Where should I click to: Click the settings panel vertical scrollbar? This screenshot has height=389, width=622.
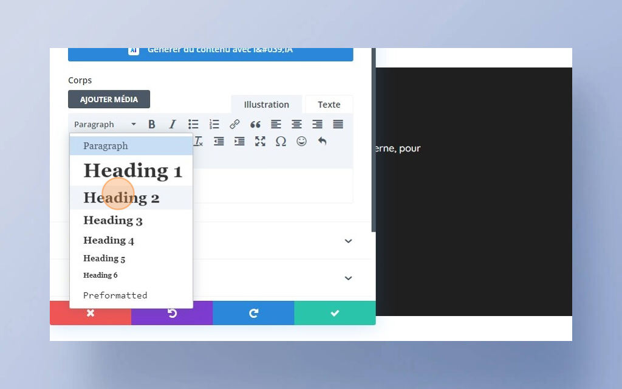[x=374, y=140]
